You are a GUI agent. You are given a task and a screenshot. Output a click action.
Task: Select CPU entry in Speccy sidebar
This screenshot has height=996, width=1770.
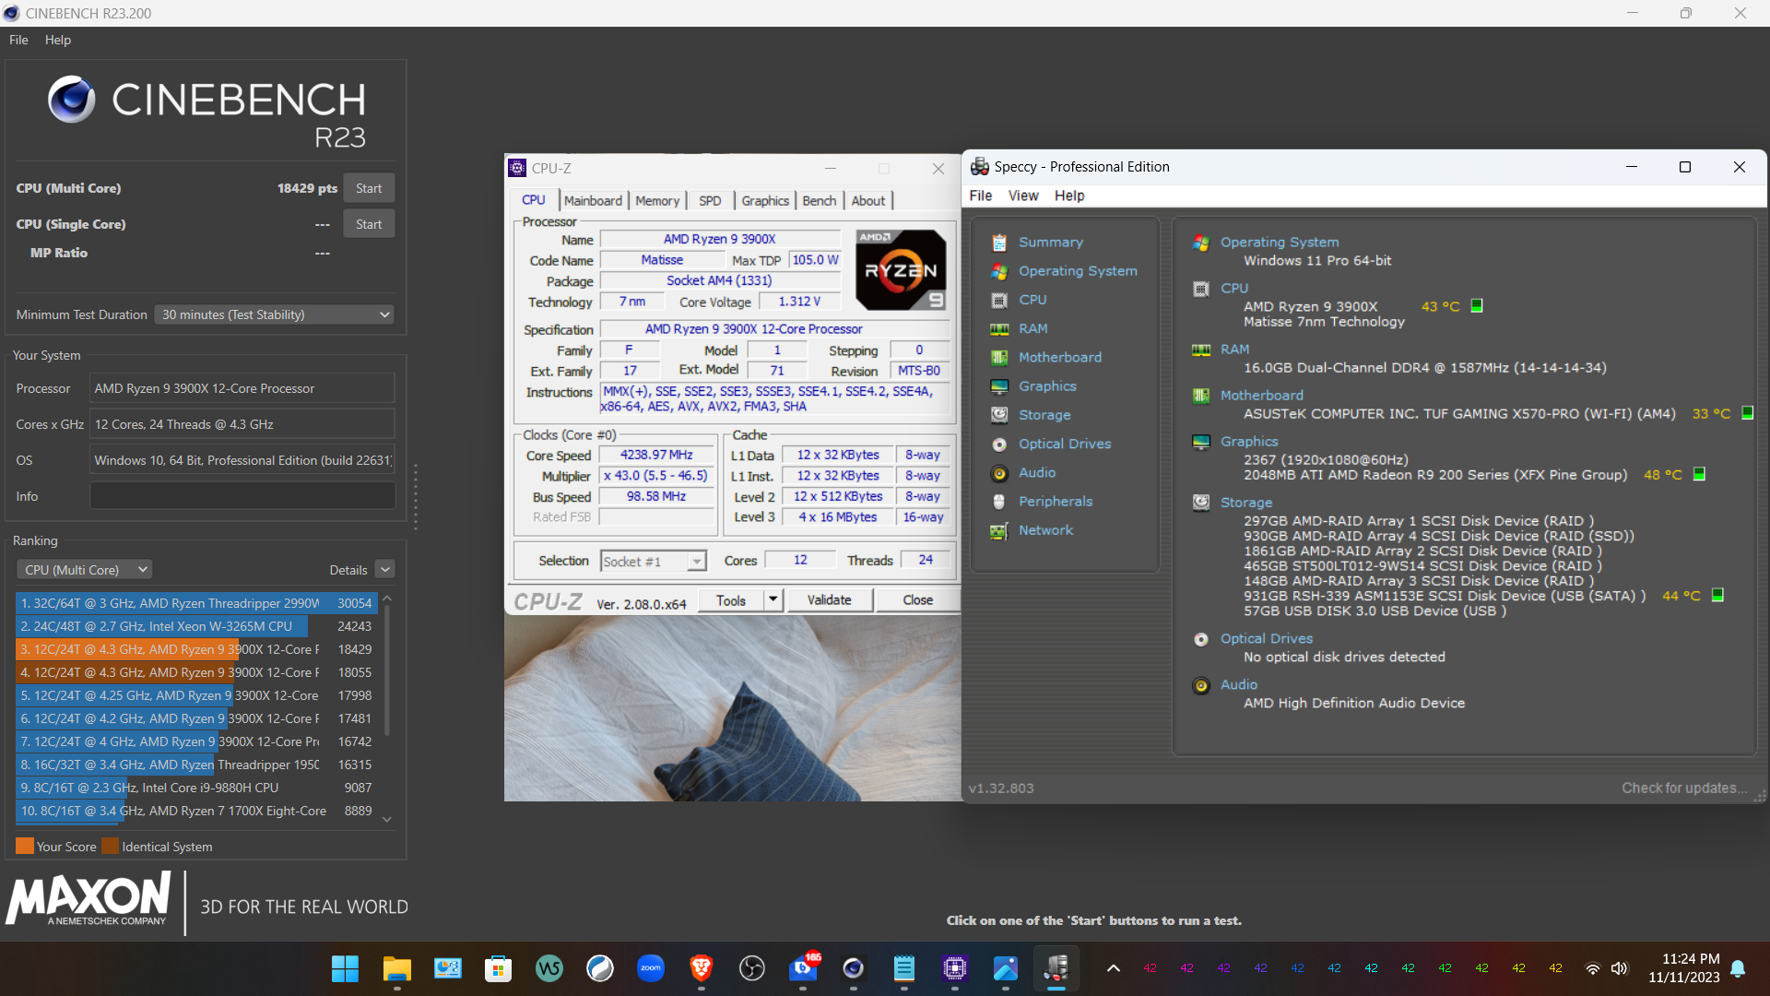[x=1032, y=300]
